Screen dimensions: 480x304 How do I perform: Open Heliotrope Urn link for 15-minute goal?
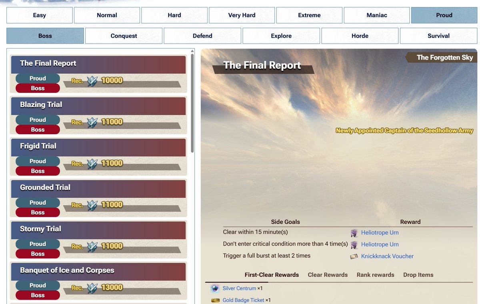coord(380,233)
